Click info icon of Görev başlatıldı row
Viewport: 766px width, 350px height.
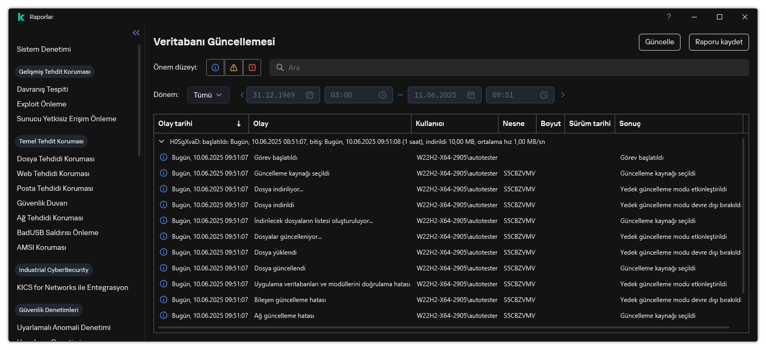coord(163,158)
